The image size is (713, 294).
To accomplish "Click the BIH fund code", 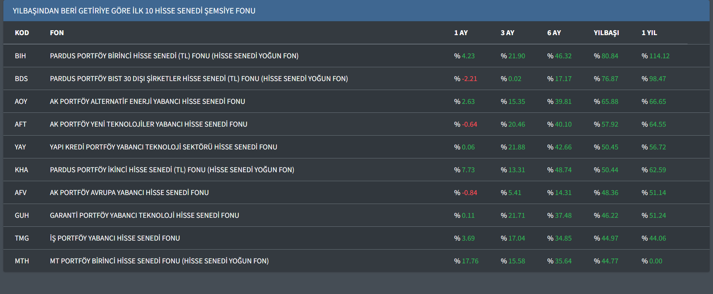I will point(20,56).
